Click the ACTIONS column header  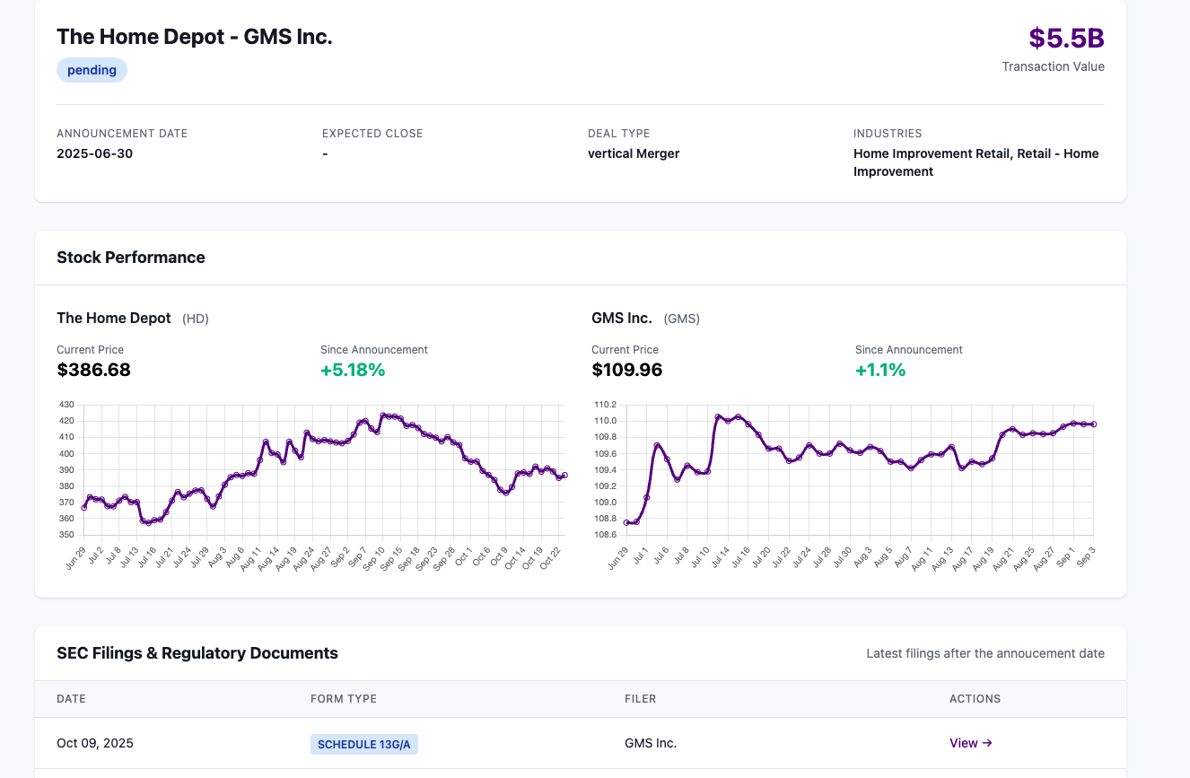975,699
